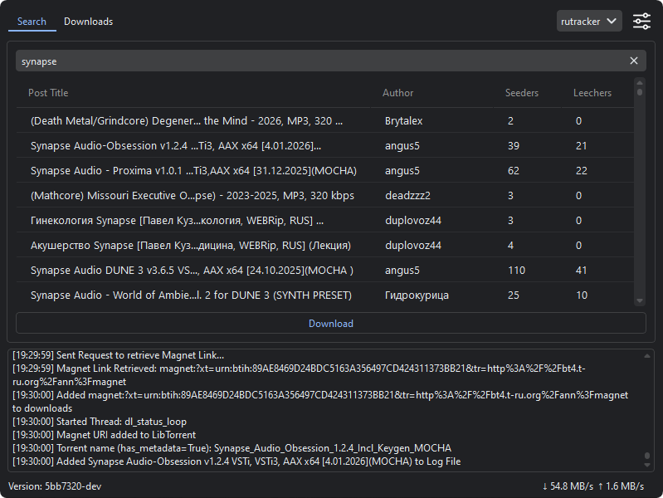Viewport: 663px width, 498px height.
Task: Switch to the Search tab
Action: [x=32, y=22]
